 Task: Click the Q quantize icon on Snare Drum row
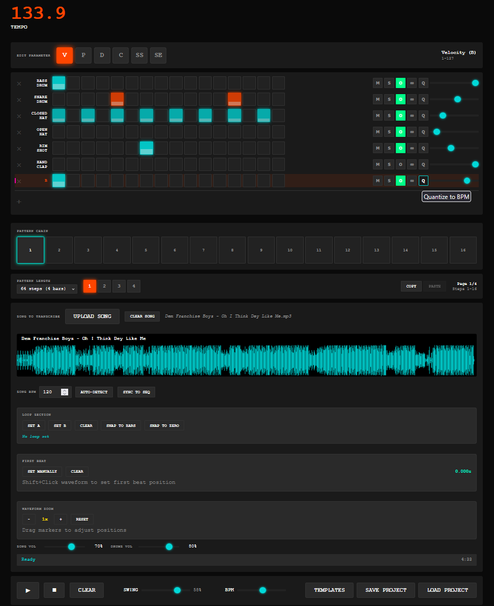[x=423, y=99]
